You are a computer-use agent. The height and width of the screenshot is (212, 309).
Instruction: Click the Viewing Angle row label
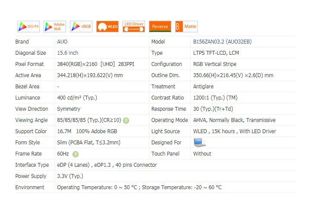(32, 120)
